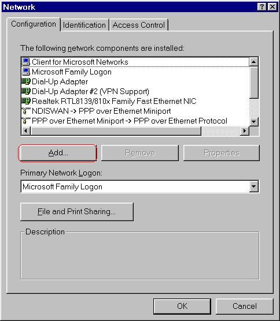Switch to the Identification tab

click(84, 25)
